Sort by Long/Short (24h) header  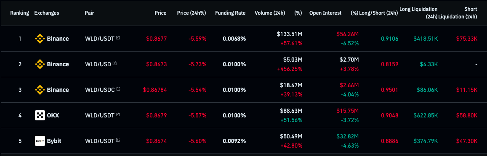coord(378,13)
